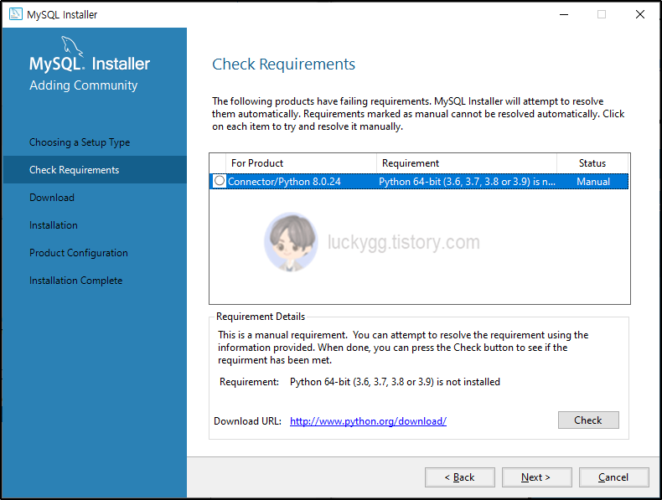
Task: Open the python.org download link
Action: [368, 421]
